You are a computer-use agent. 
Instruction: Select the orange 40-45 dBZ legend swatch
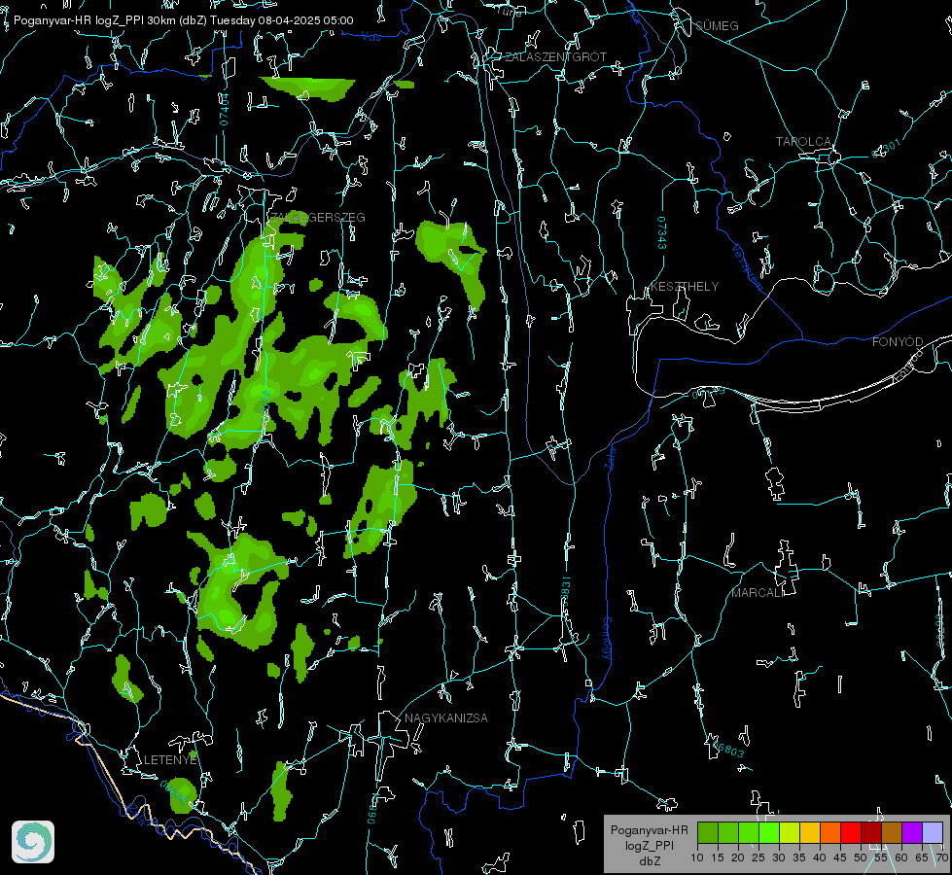coord(830,832)
